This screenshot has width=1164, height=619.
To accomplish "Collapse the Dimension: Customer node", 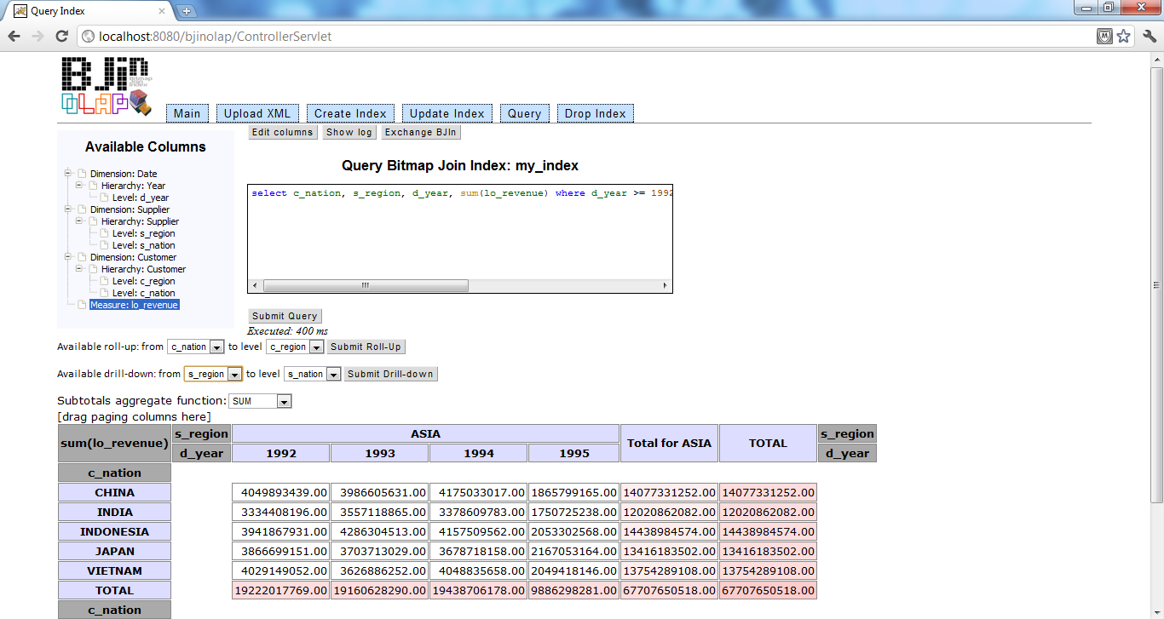I will [68, 257].
